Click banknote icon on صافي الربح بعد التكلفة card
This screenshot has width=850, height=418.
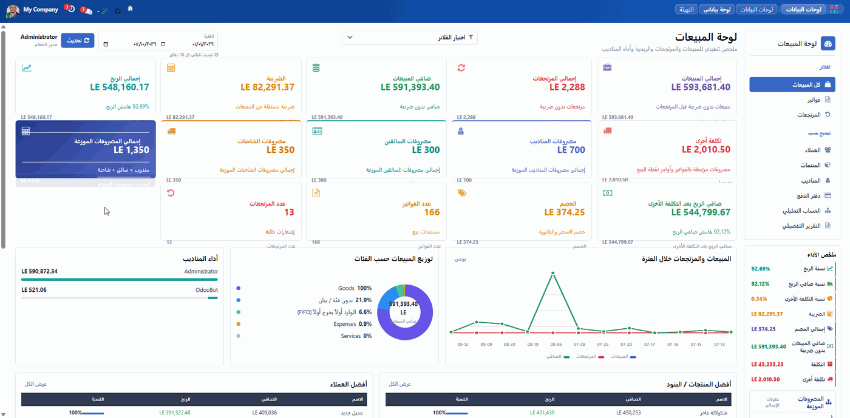(608, 193)
